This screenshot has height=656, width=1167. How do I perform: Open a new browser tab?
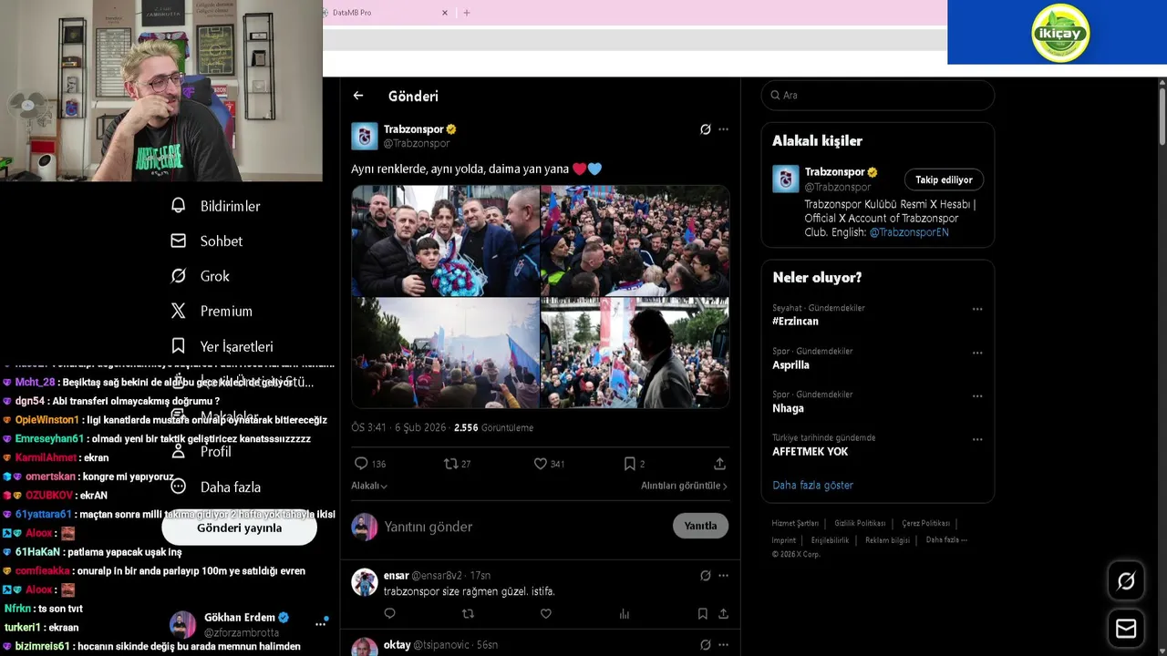[467, 13]
